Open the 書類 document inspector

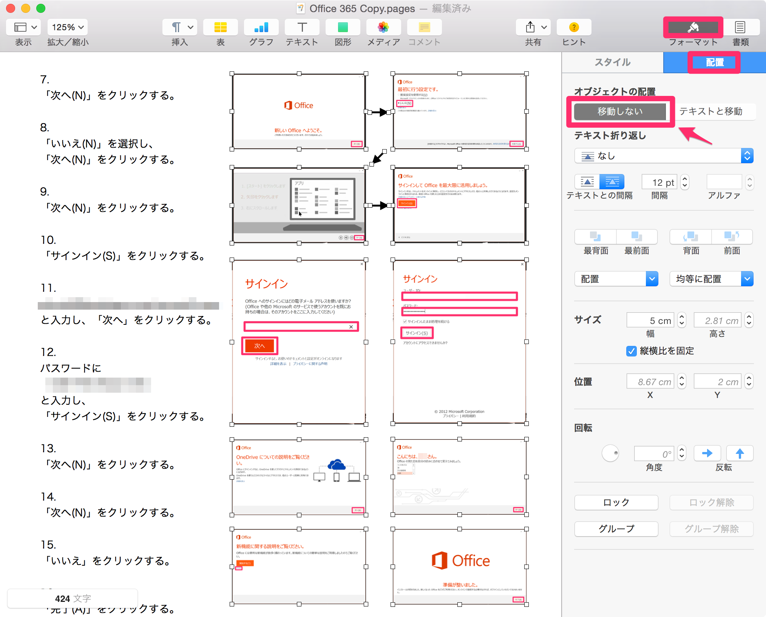point(740,27)
